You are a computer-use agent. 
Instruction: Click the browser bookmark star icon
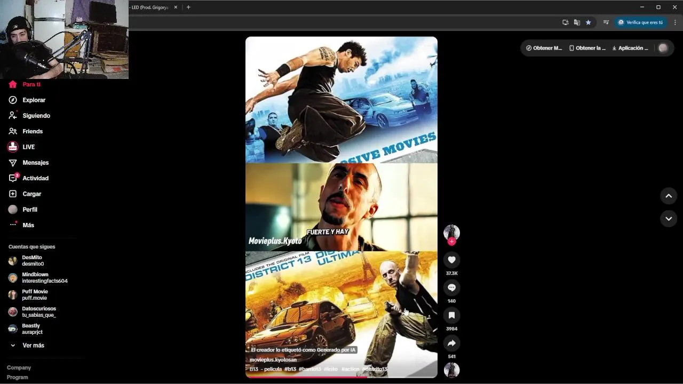point(588,22)
